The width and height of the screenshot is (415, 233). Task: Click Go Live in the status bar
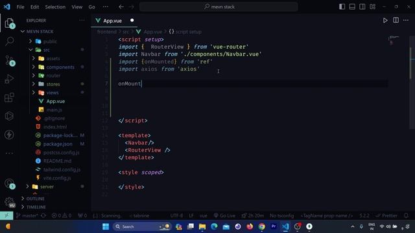[x=224, y=216]
